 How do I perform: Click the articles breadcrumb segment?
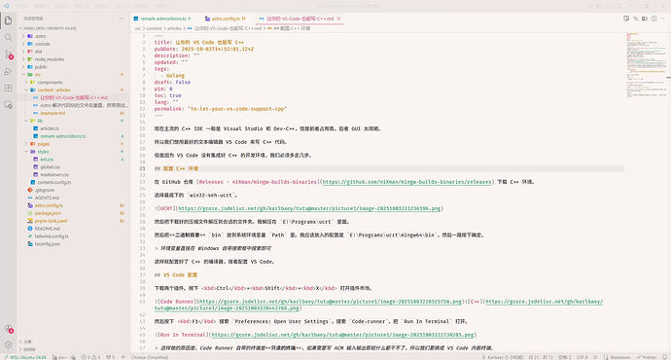(x=174, y=28)
